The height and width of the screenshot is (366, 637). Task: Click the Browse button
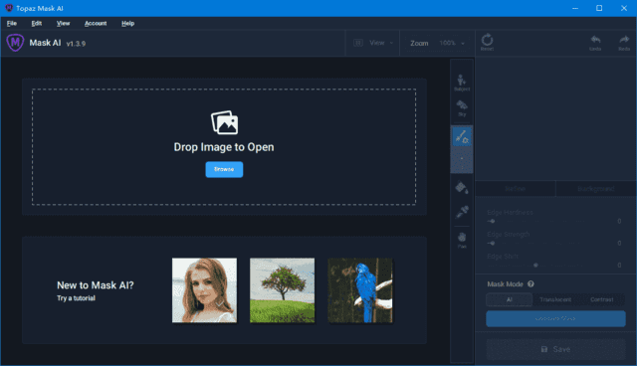pos(224,169)
